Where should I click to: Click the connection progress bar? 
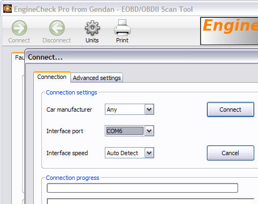click(x=142, y=188)
